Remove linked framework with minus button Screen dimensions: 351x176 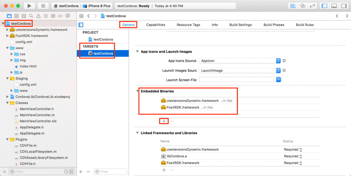tap(171, 170)
